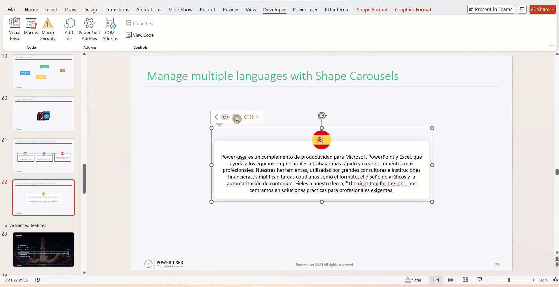Toggle the Notes pane
Screen dimensions: 559x287
coord(413,280)
